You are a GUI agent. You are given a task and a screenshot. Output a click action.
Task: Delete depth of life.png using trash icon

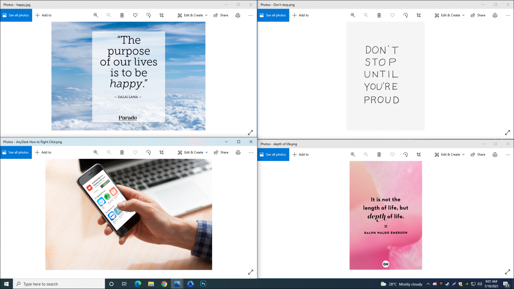click(x=379, y=154)
